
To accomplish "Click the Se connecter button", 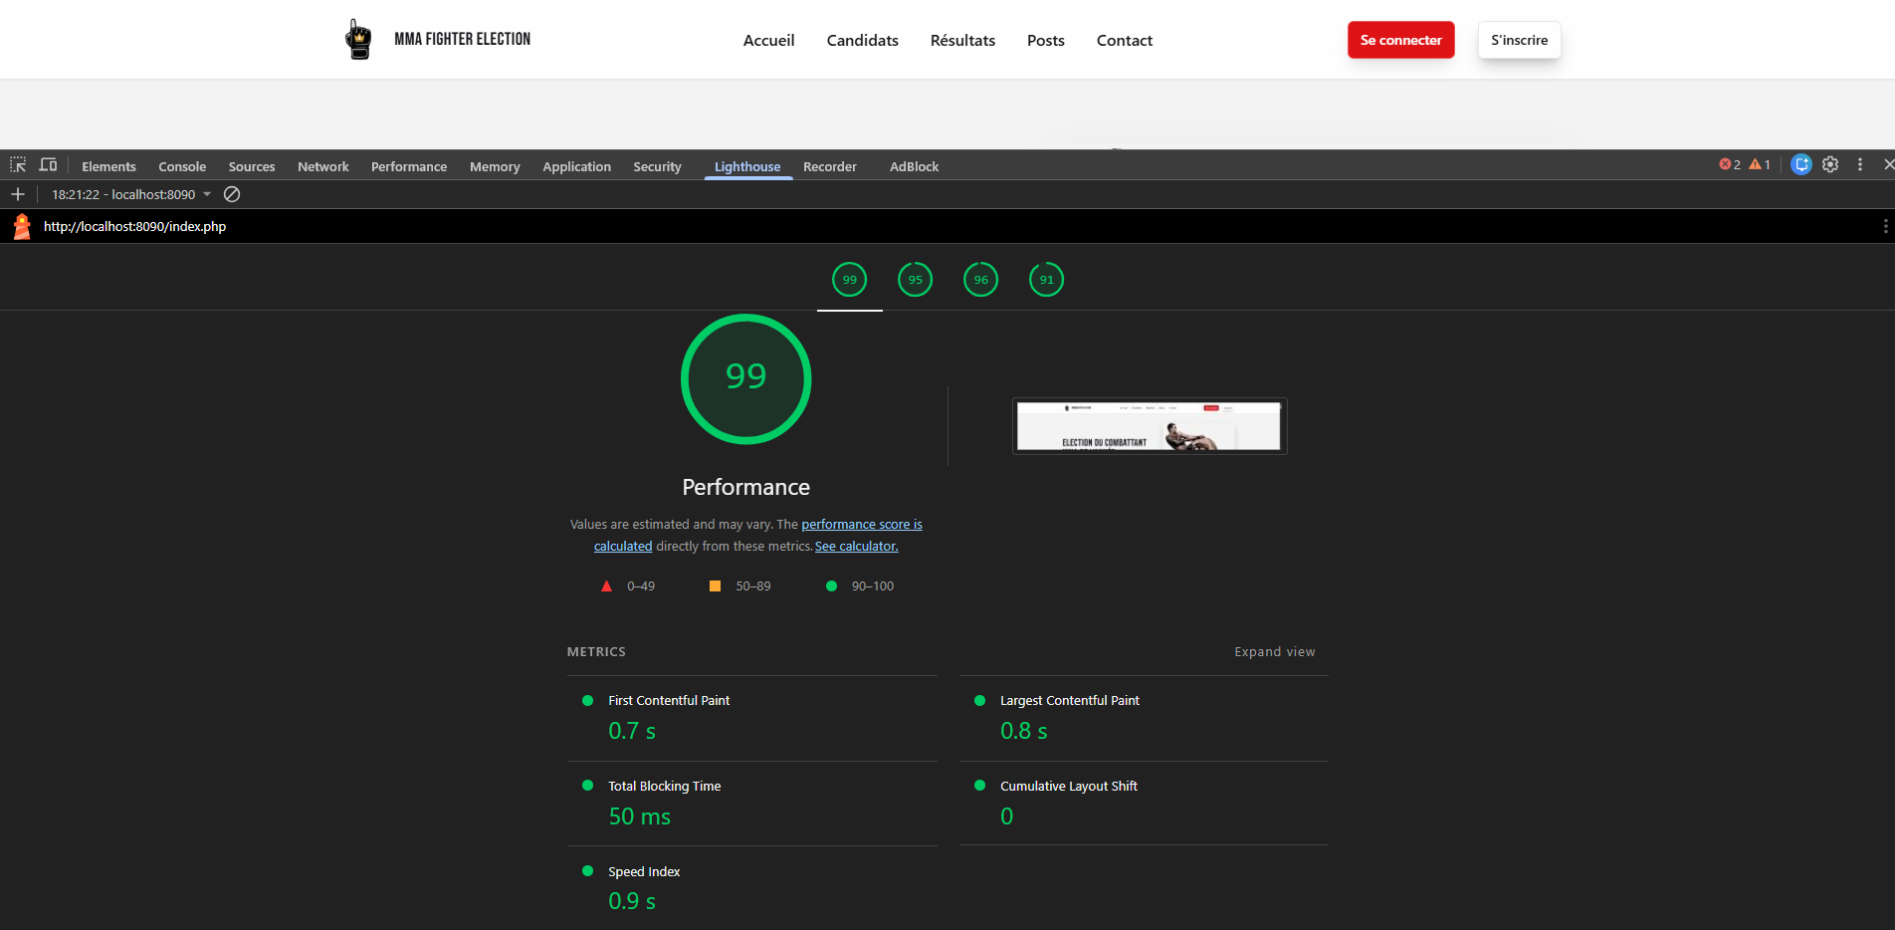I will point(1400,40).
